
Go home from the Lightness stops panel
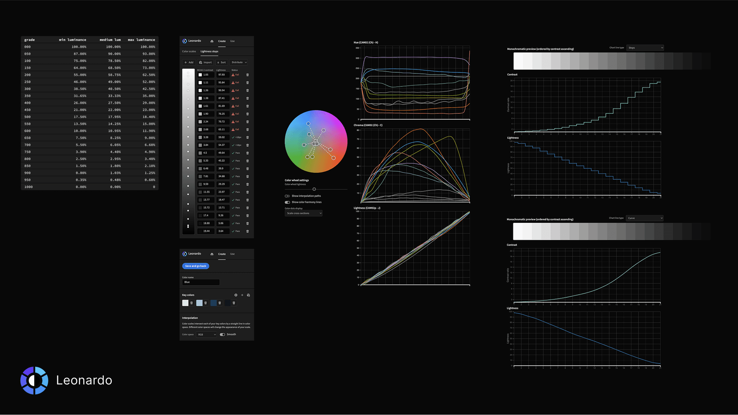point(212,41)
